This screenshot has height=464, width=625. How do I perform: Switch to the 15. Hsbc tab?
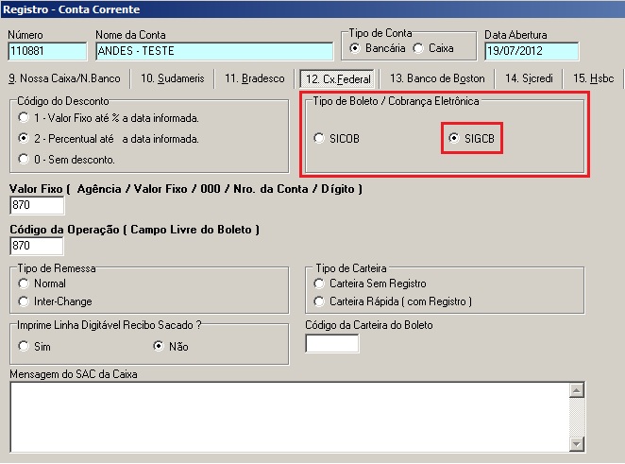tap(593, 78)
